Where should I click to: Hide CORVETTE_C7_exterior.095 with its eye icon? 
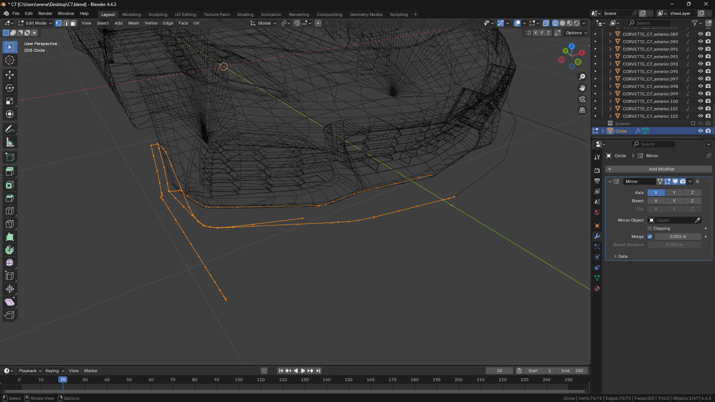[x=700, y=71]
